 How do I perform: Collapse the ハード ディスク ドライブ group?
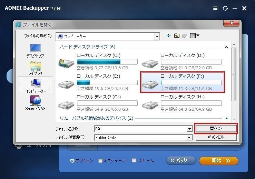coord(226,47)
